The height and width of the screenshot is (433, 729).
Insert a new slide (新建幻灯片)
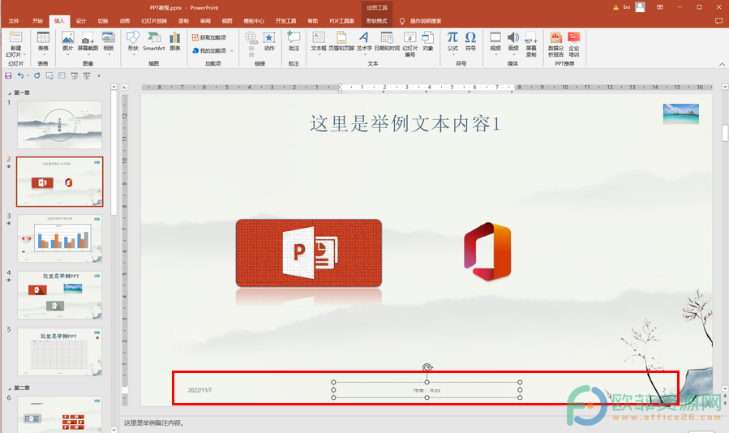pyautogui.click(x=15, y=44)
